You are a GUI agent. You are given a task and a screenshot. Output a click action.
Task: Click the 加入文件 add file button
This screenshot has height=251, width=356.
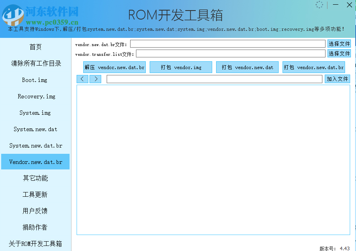(x=337, y=79)
